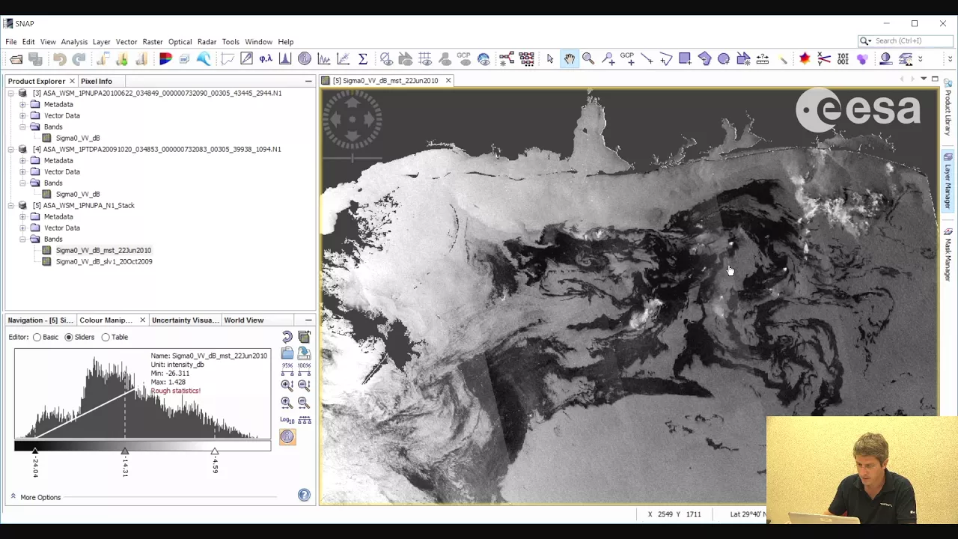Click the middle colour slider at -14.31
This screenshot has height=539, width=958.
[125, 451]
